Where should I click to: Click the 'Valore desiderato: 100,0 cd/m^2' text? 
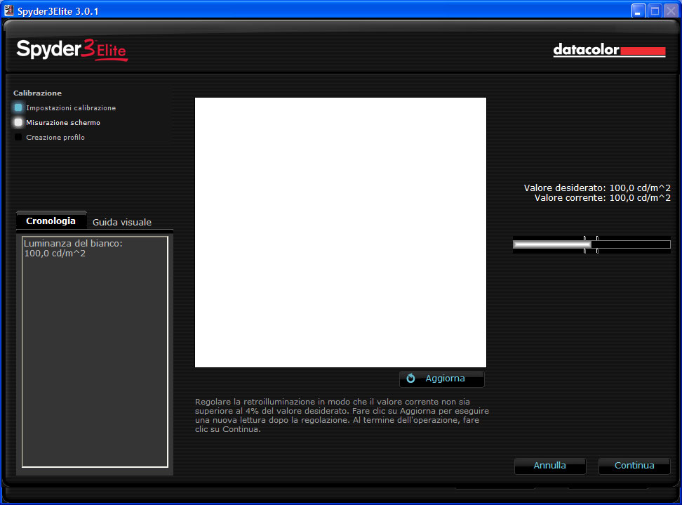pyautogui.click(x=597, y=188)
